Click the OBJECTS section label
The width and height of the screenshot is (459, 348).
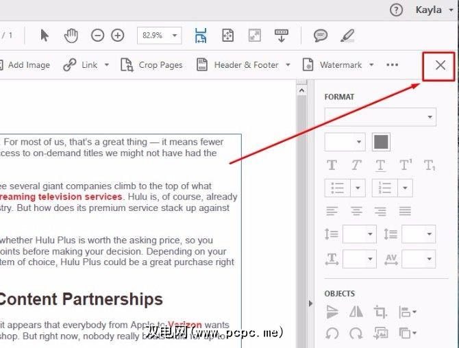coord(340,294)
